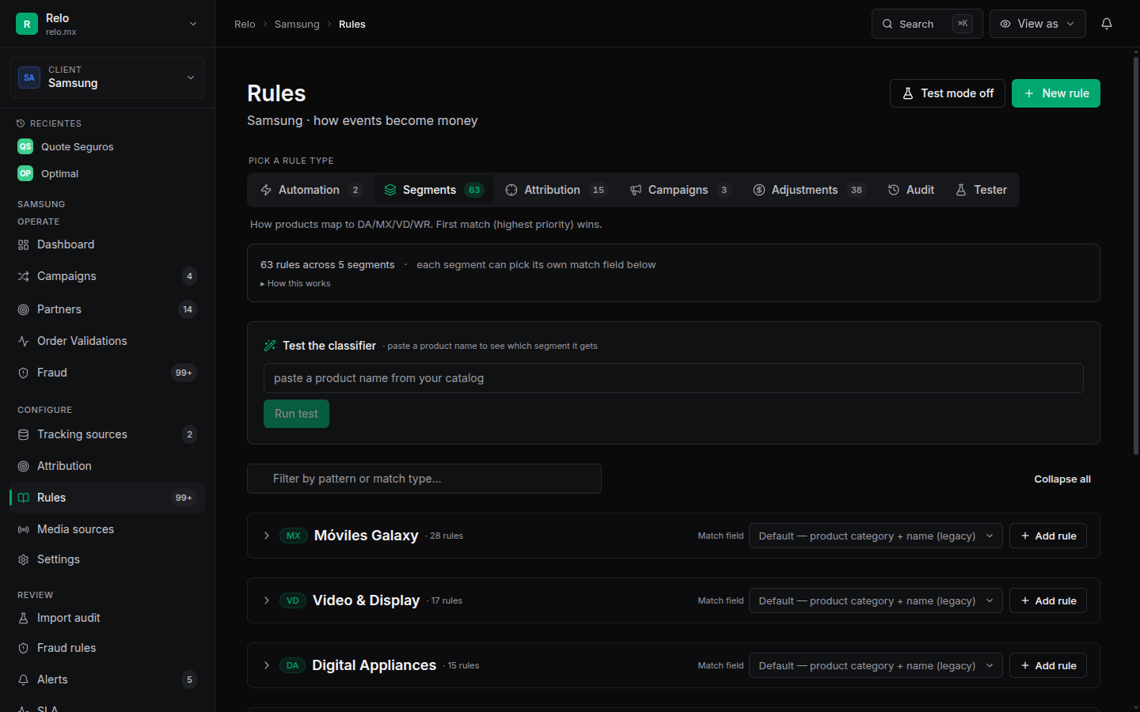Click the Segments layers icon

[x=390, y=190]
